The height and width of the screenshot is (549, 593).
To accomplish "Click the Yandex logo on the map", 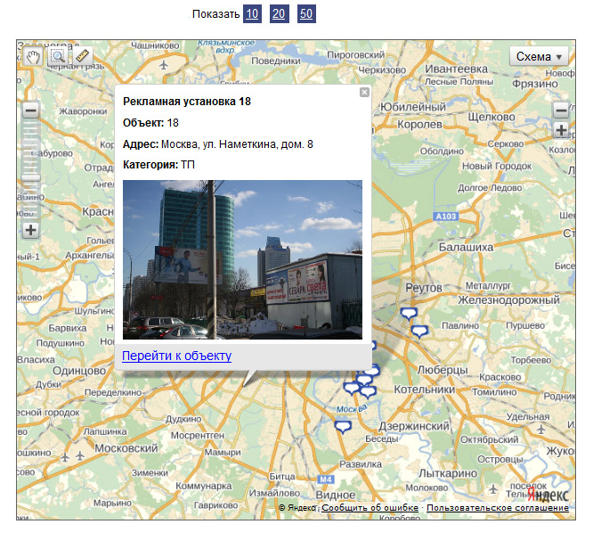I will point(548,495).
